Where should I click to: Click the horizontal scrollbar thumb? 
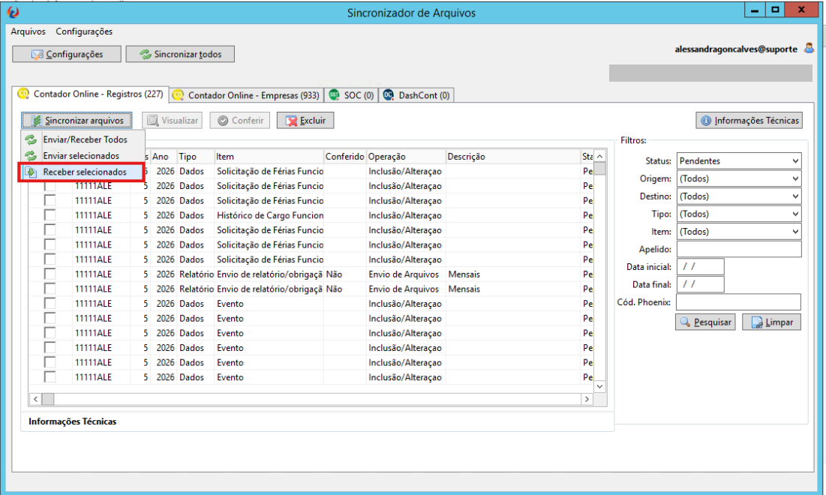click(x=48, y=399)
